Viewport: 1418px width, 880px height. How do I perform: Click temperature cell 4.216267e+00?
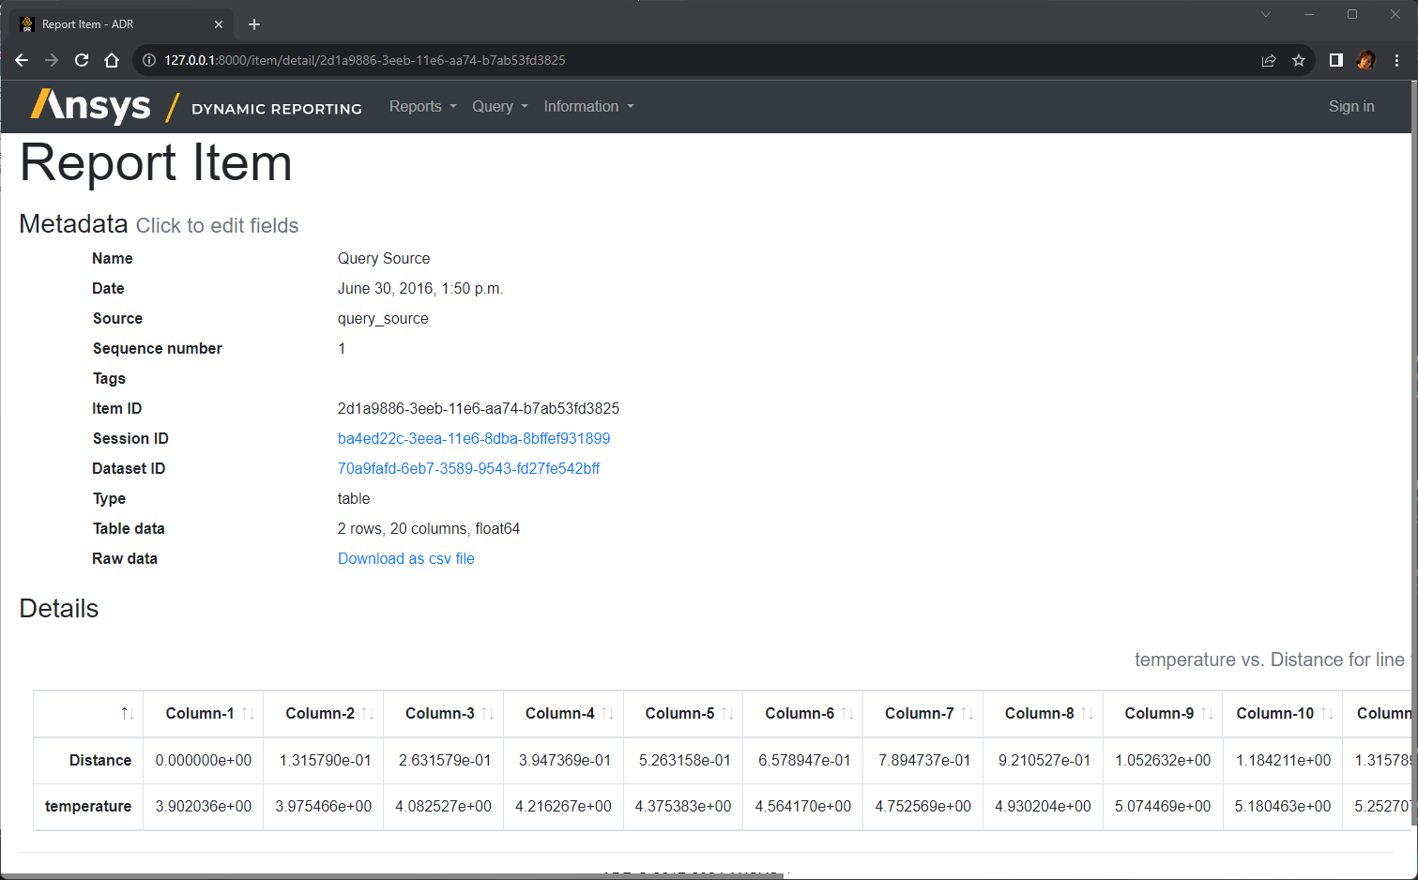tap(563, 806)
